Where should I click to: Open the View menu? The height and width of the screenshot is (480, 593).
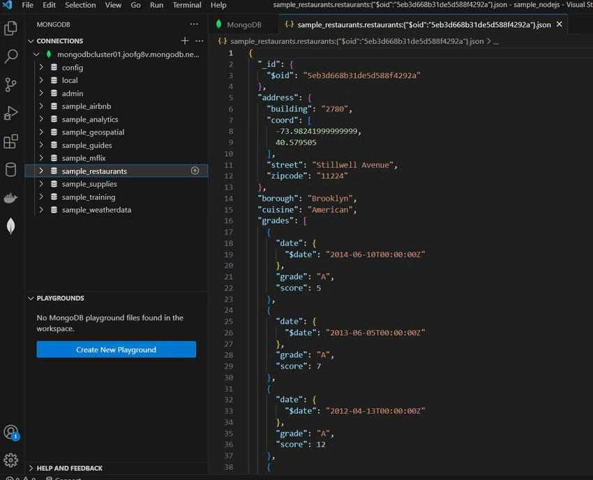click(x=113, y=5)
